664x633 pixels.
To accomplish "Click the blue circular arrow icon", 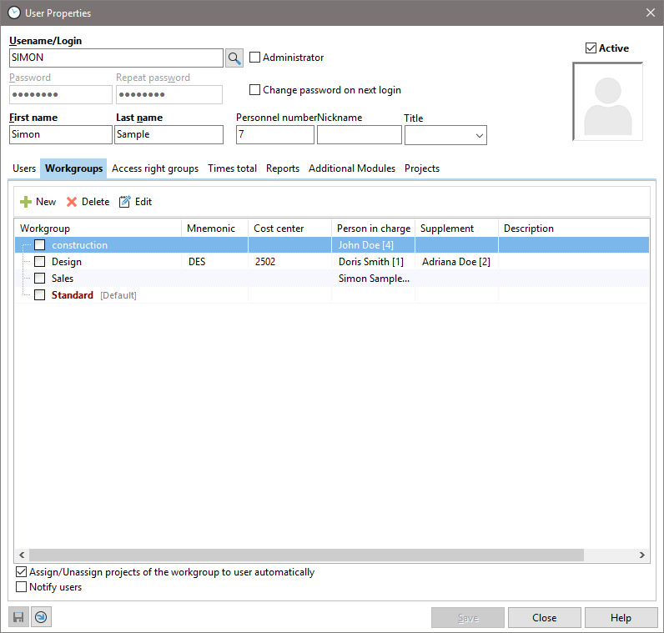I will pyautogui.click(x=42, y=618).
